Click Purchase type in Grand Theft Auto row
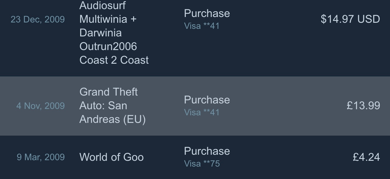This screenshot has width=390, height=179. [207, 100]
